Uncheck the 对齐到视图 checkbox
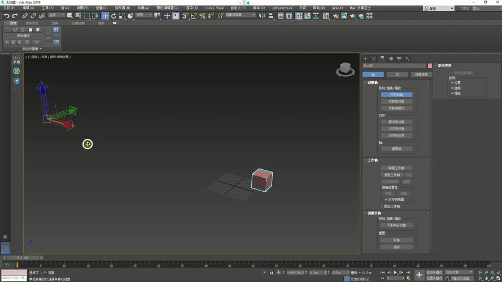The width and height of the screenshot is (502, 282). click(x=386, y=200)
